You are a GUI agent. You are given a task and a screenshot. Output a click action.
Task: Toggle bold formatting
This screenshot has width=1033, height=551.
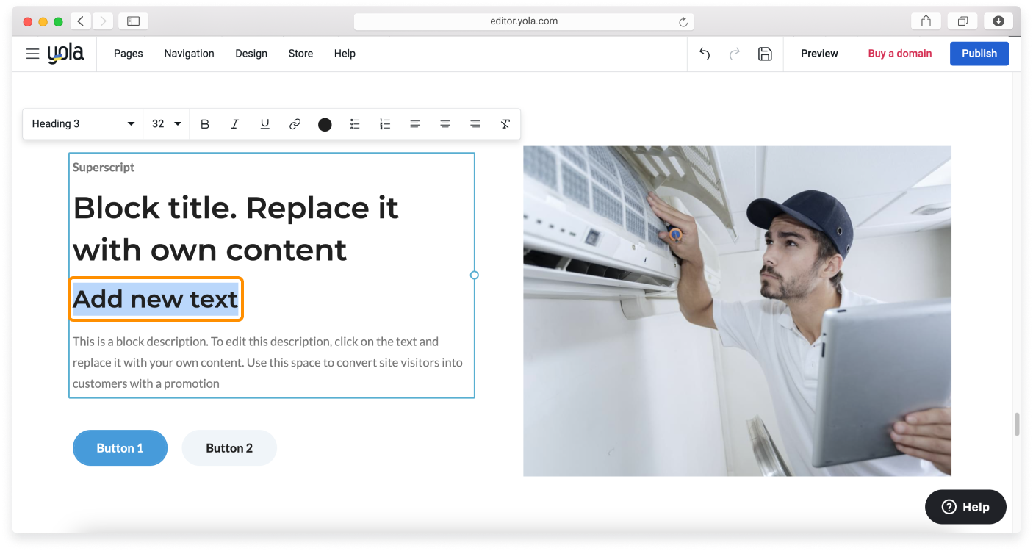coord(205,124)
